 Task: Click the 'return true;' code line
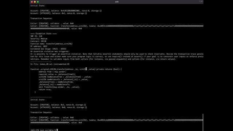45,90
